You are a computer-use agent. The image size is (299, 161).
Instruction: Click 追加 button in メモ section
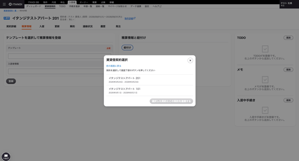[288, 69]
